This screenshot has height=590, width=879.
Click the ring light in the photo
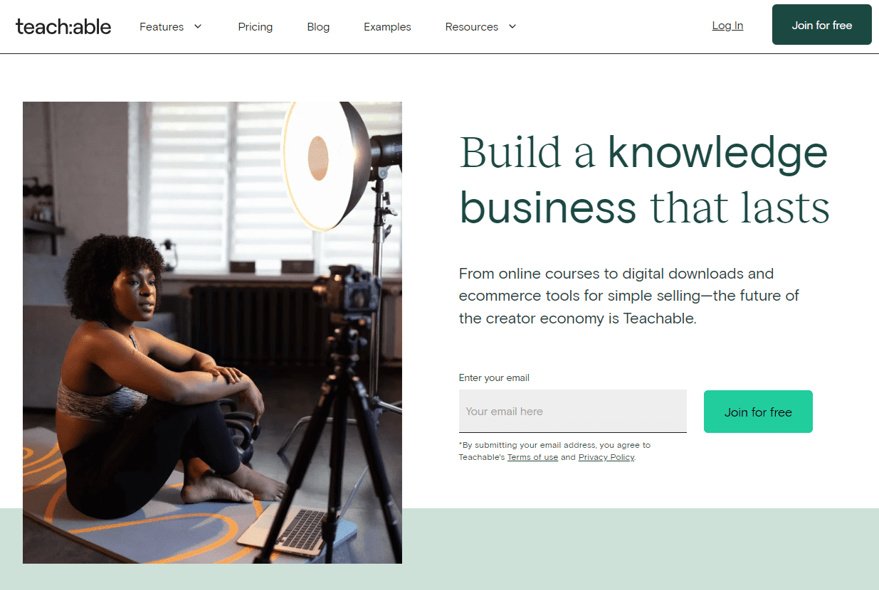click(326, 163)
